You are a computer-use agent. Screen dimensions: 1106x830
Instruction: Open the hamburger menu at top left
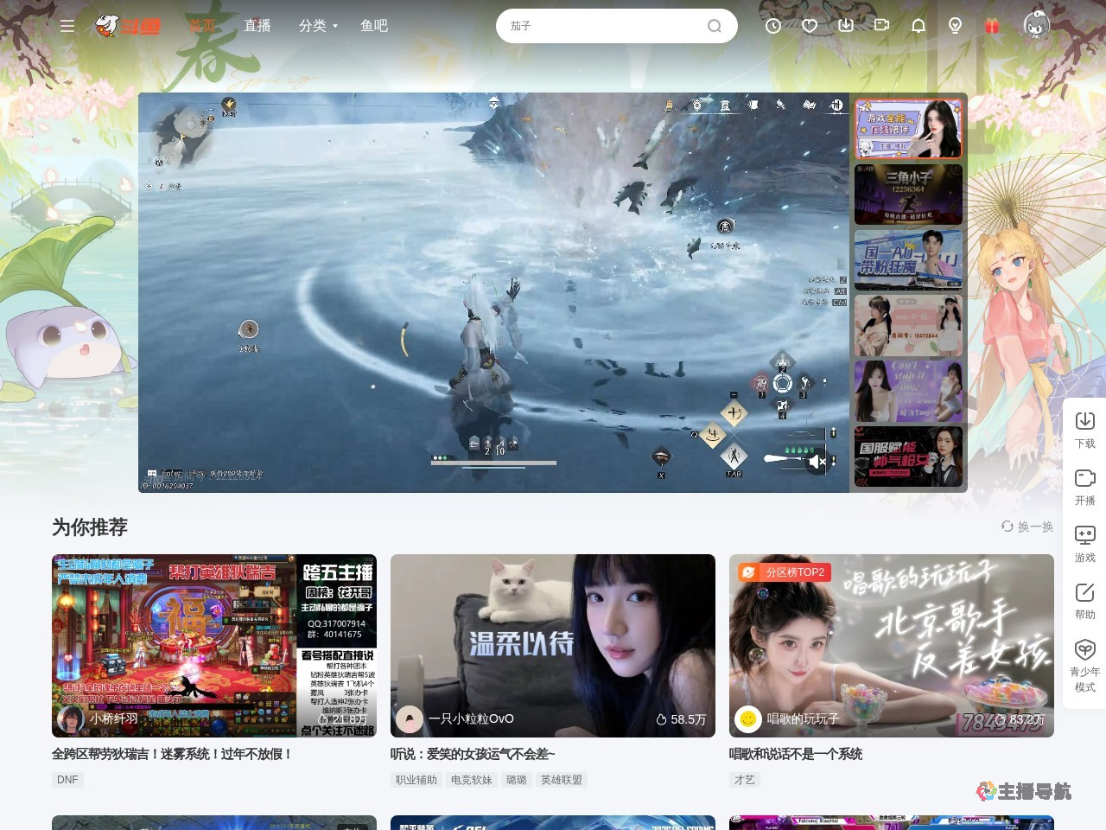(x=67, y=26)
